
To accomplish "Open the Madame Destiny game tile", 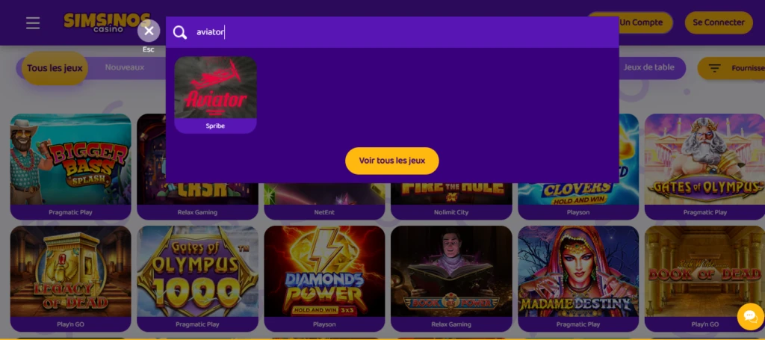I will (578, 279).
